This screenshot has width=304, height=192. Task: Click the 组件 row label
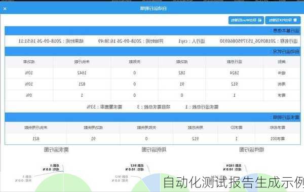(282, 73)
